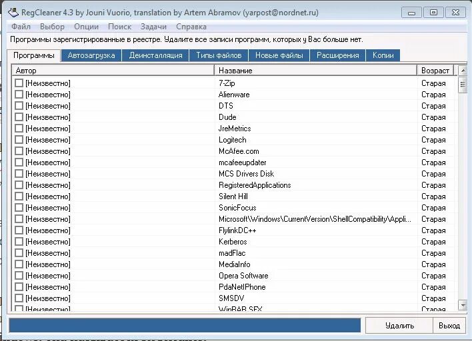Open the Справка menu

pos(191,27)
